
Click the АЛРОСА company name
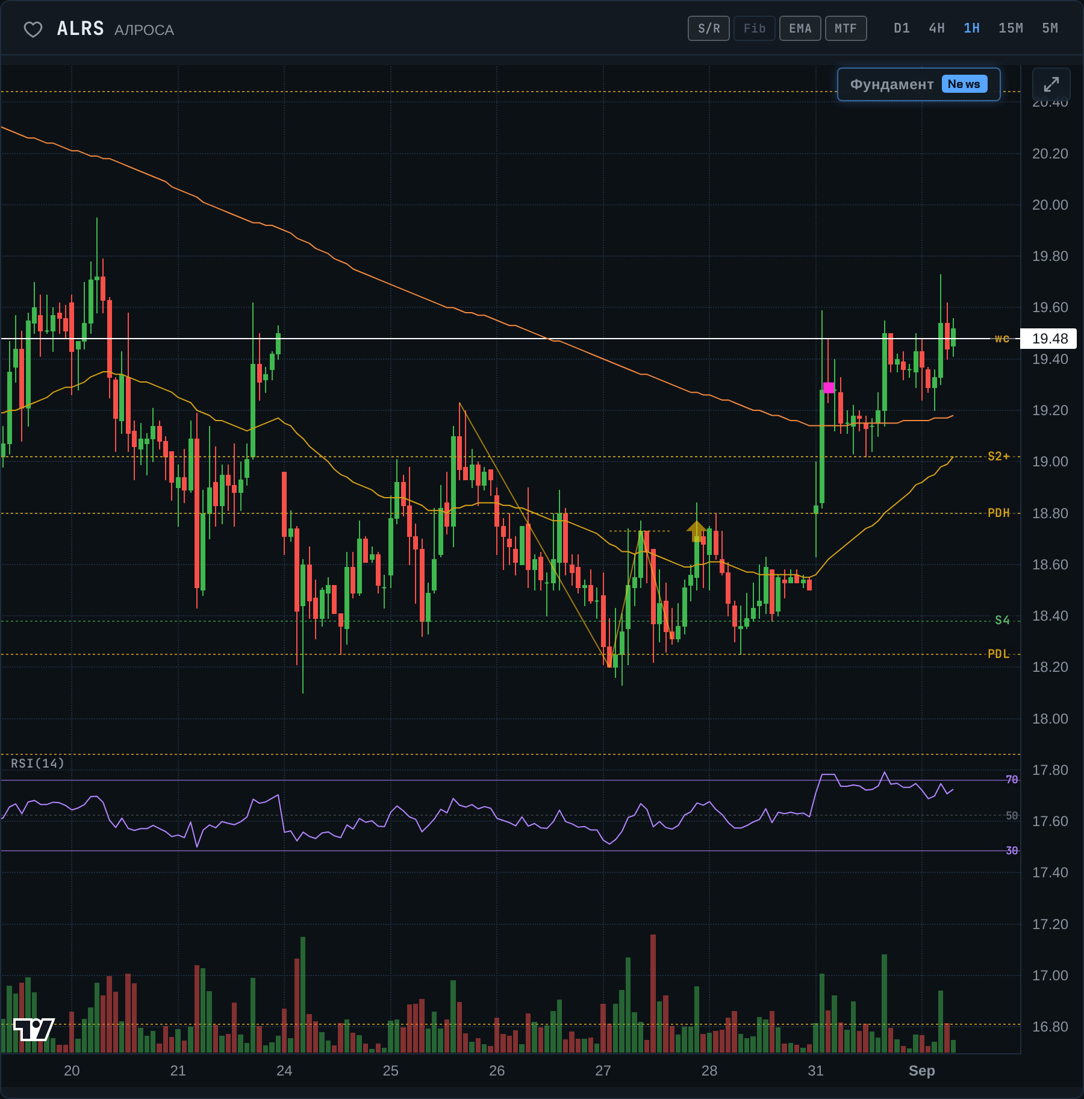point(144,30)
